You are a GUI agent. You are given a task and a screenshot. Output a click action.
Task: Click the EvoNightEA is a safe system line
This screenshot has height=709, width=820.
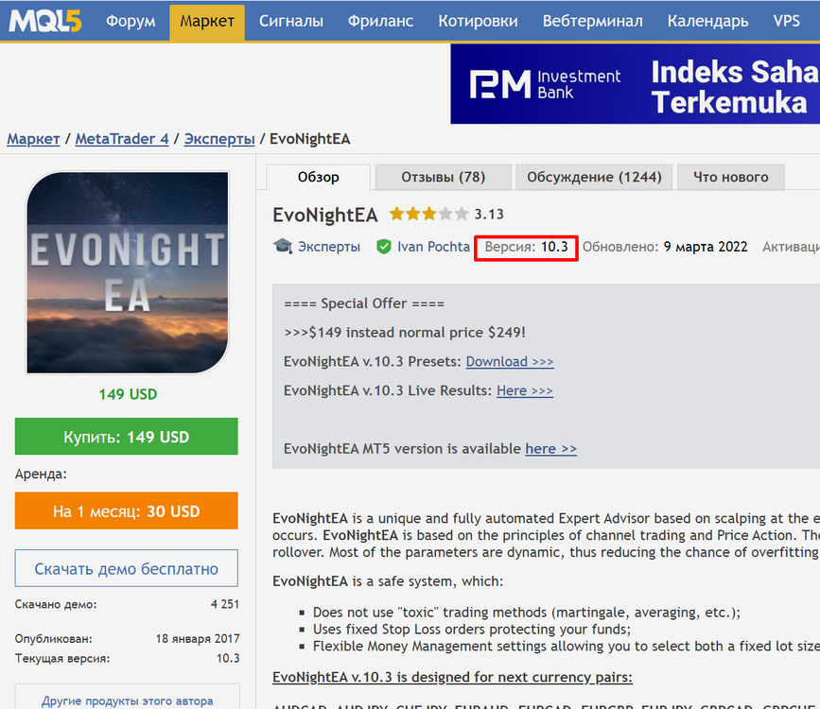click(388, 581)
